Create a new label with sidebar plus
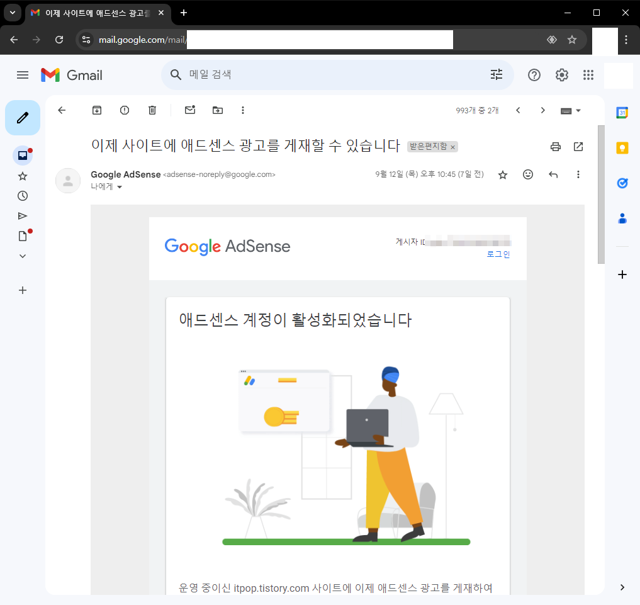This screenshot has width=640, height=605. click(23, 290)
